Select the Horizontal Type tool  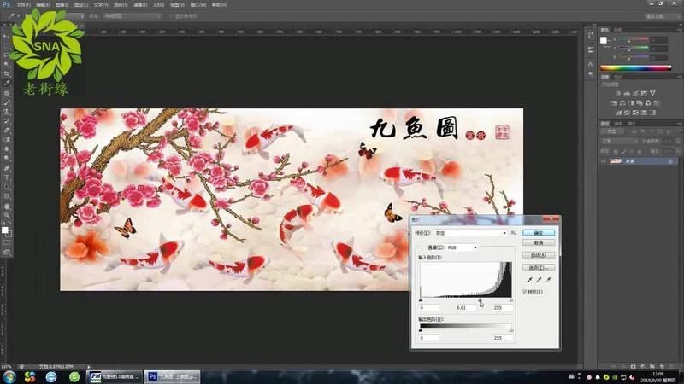(x=7, y=177)
